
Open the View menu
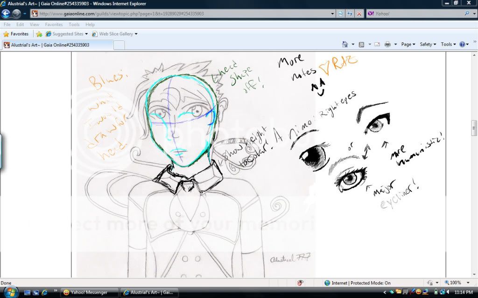(35, 24)
